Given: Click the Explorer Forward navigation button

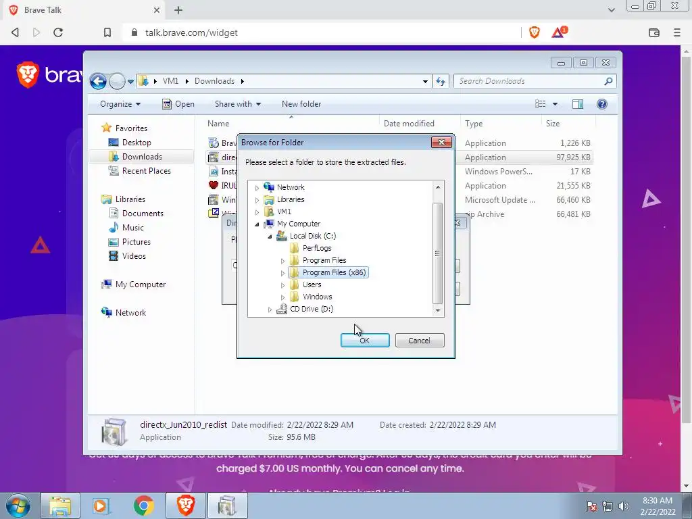Looking at the screenshot, I should point(117,81).
